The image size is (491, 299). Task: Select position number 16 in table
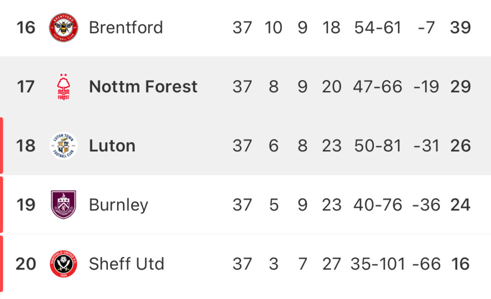[26, 27]
